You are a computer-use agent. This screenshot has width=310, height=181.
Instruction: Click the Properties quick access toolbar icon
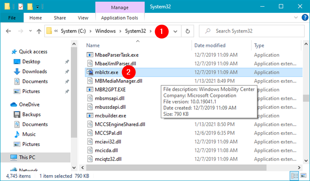(21, 7)
